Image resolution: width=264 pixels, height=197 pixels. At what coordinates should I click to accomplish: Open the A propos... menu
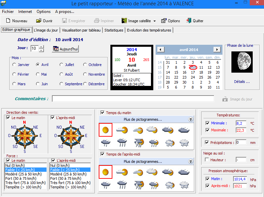point(65,12)
